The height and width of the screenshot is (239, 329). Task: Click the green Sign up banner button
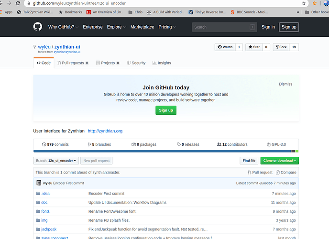click(166, 110)
